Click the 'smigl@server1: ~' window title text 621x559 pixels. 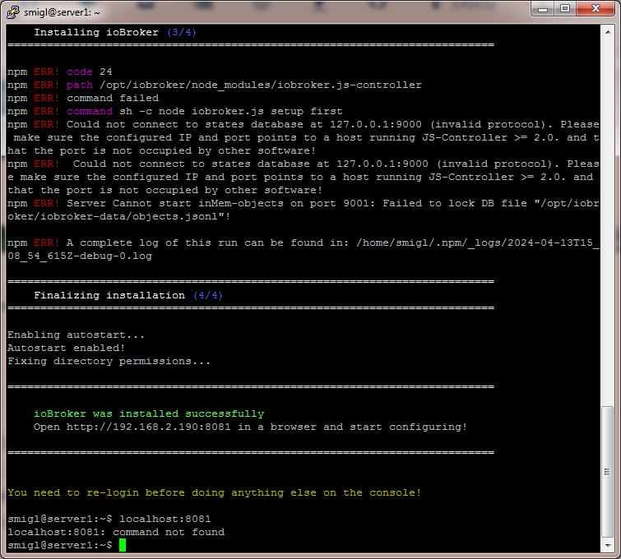pos(62,12)
